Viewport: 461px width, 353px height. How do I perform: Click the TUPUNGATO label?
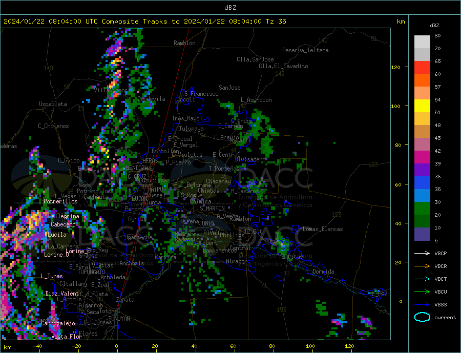click(91, 272)
